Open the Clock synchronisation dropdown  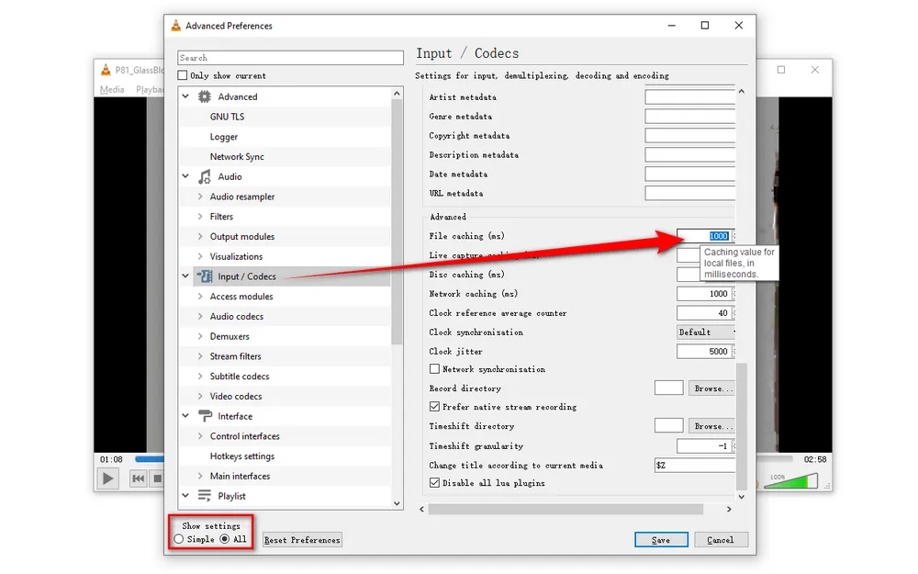pyautogui.click(x=706, y=332)
